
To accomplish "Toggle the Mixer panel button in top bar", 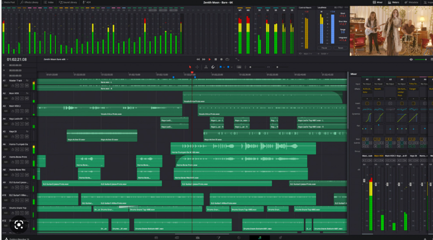I will tap(377, 2).
